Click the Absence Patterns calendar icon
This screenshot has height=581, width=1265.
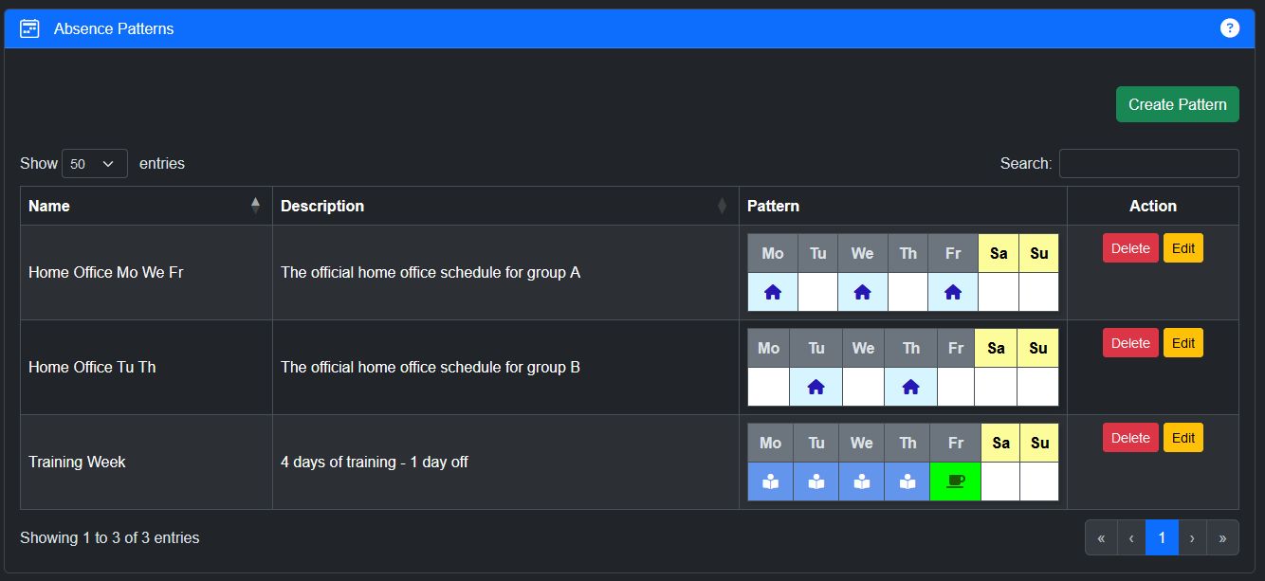pyautogui.click(x=29, y=28)
